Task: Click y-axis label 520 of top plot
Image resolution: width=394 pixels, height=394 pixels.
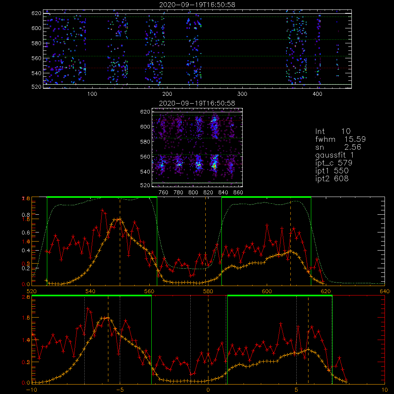Action: (x=36, y=87)
